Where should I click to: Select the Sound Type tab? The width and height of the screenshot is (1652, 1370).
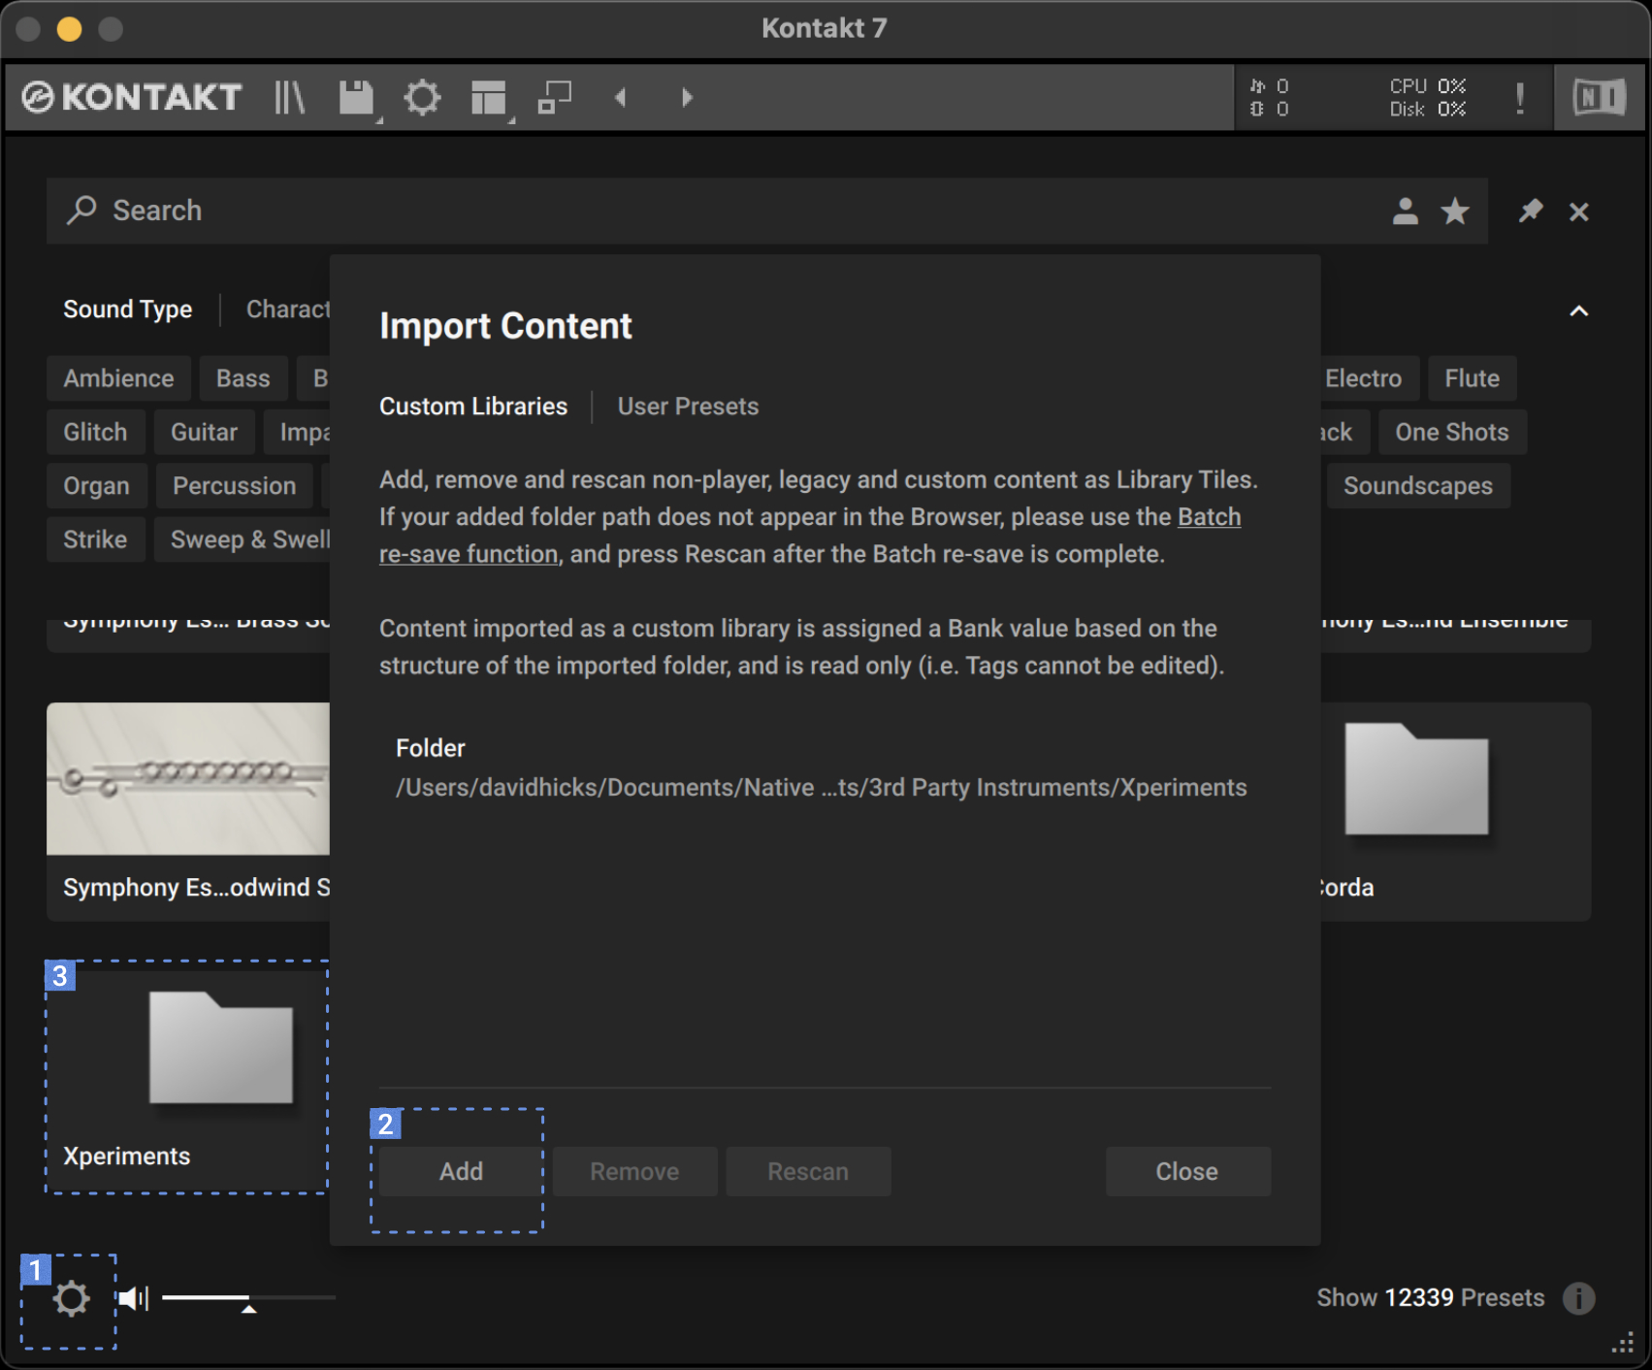click(128, 309)
